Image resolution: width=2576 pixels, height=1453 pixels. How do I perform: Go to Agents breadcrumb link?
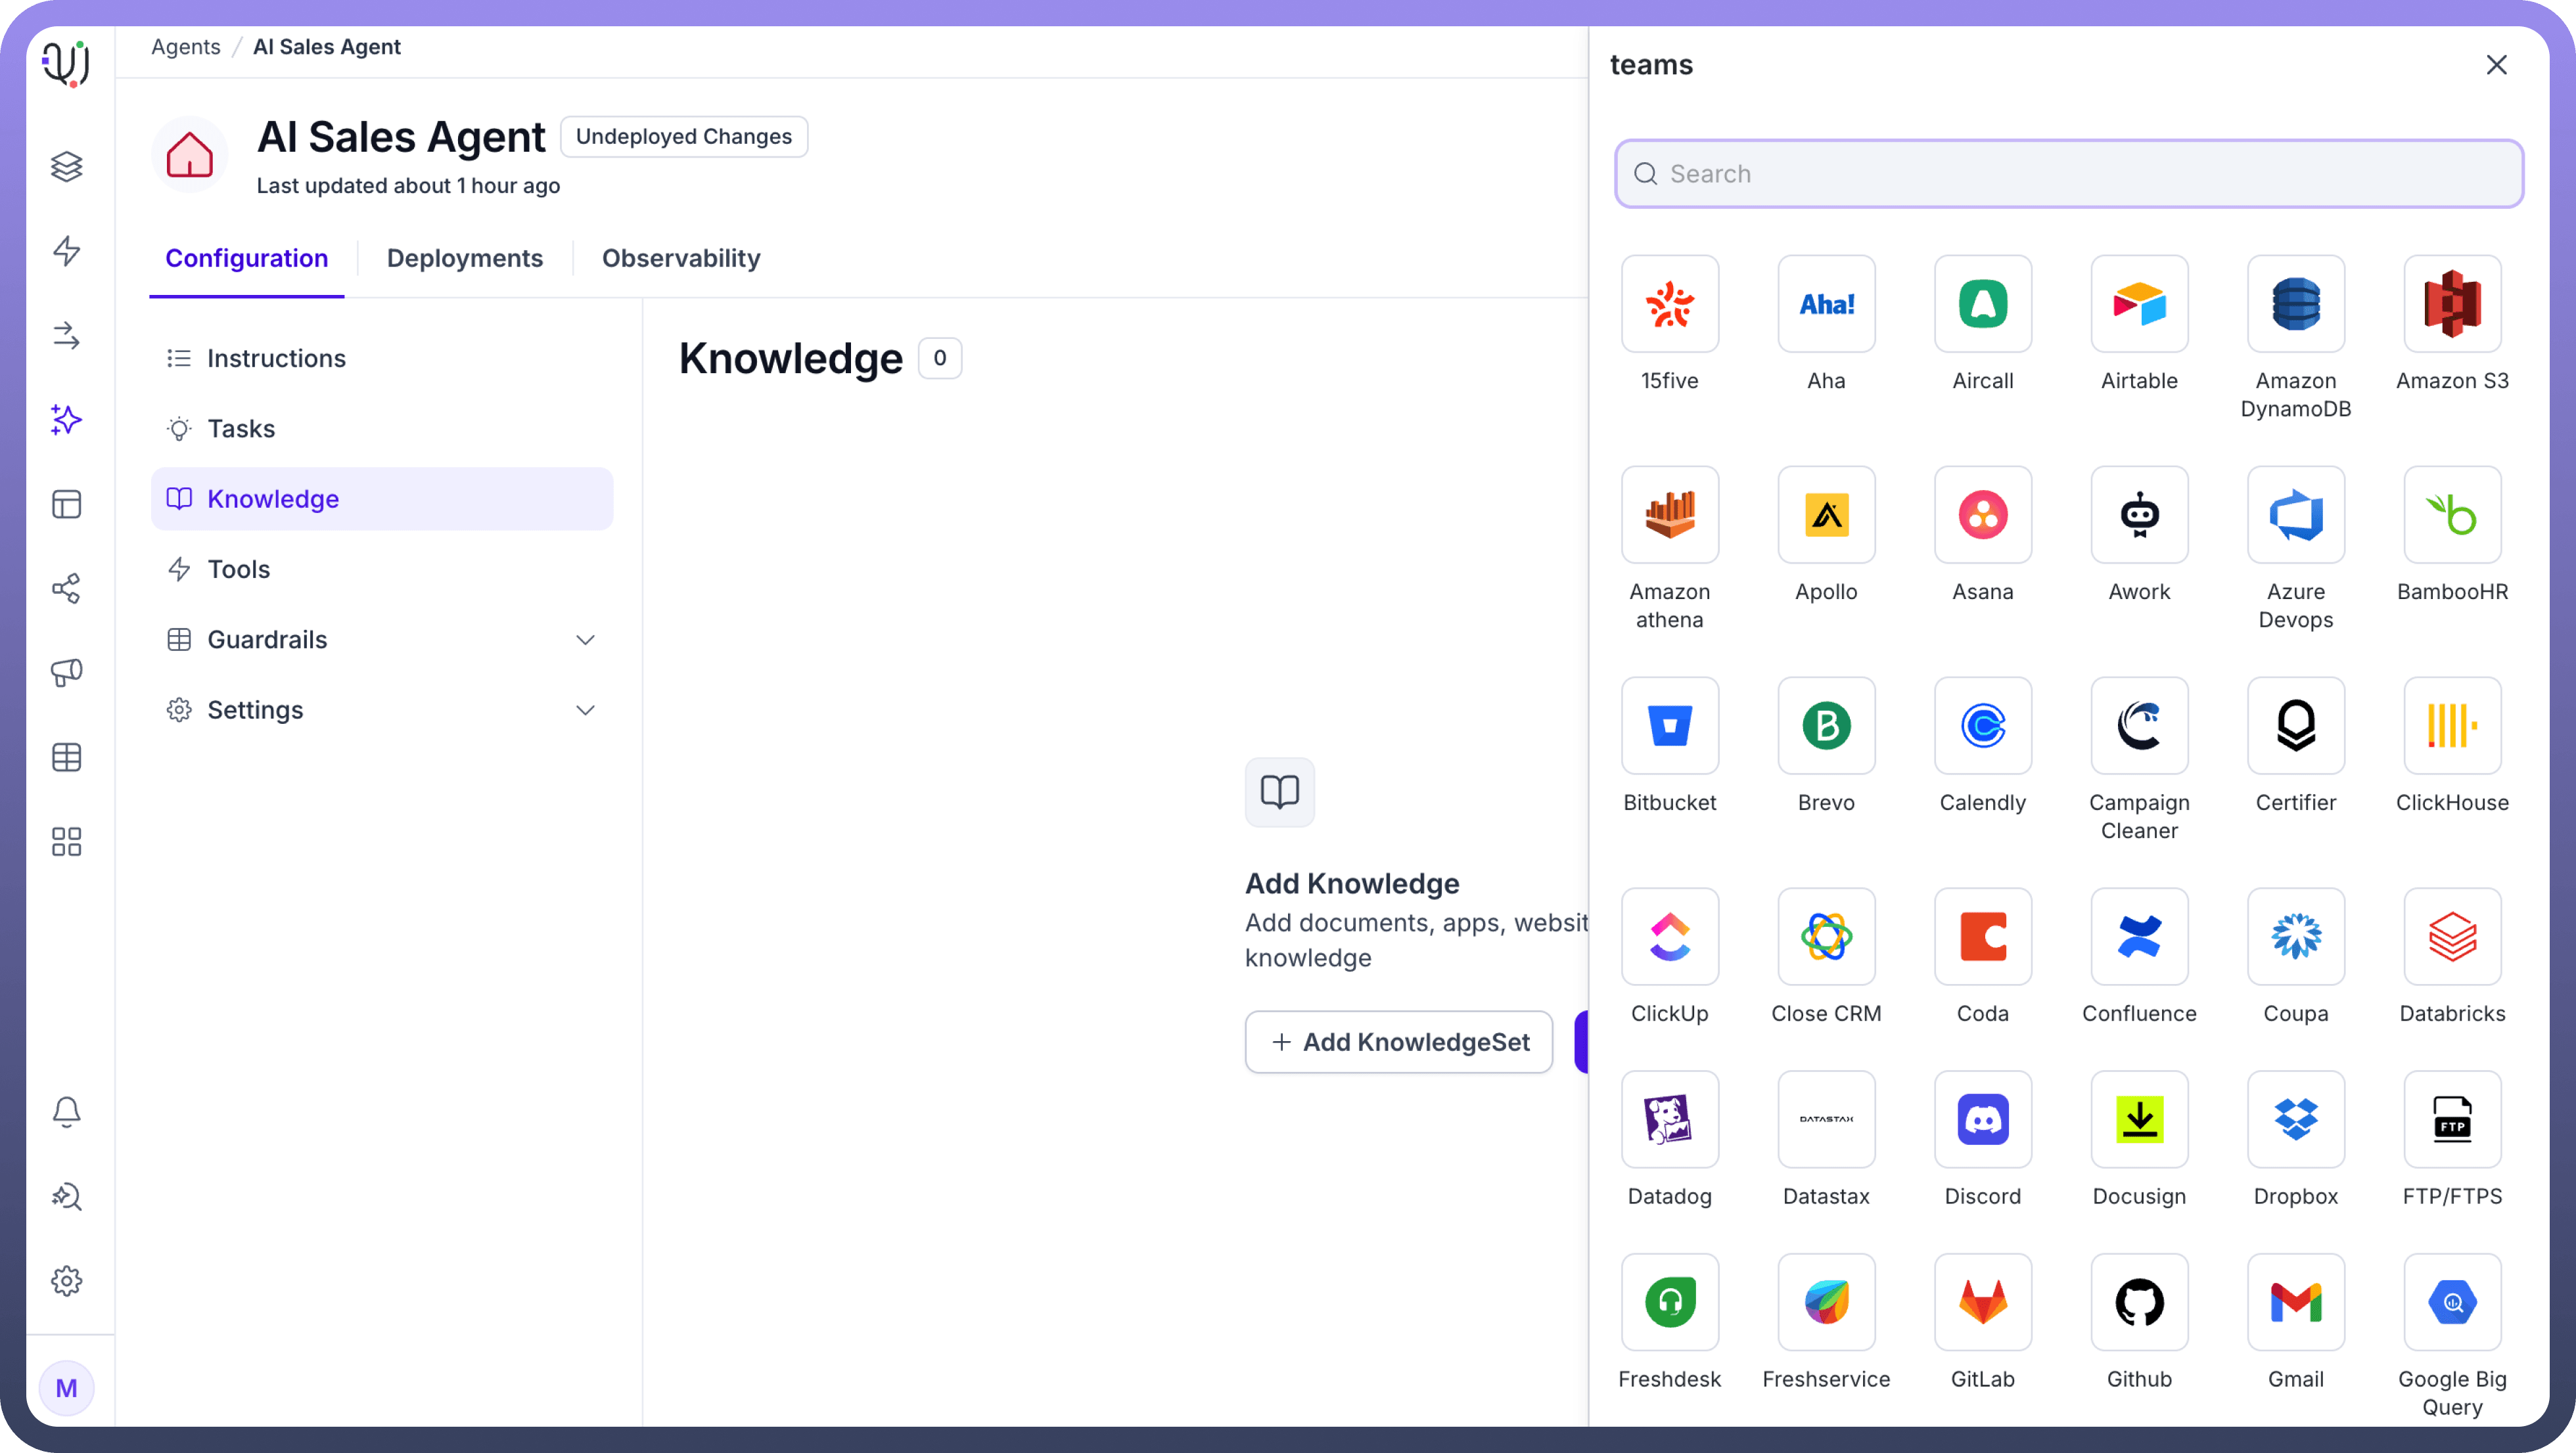pyautogui.click(x=185, y=47)
